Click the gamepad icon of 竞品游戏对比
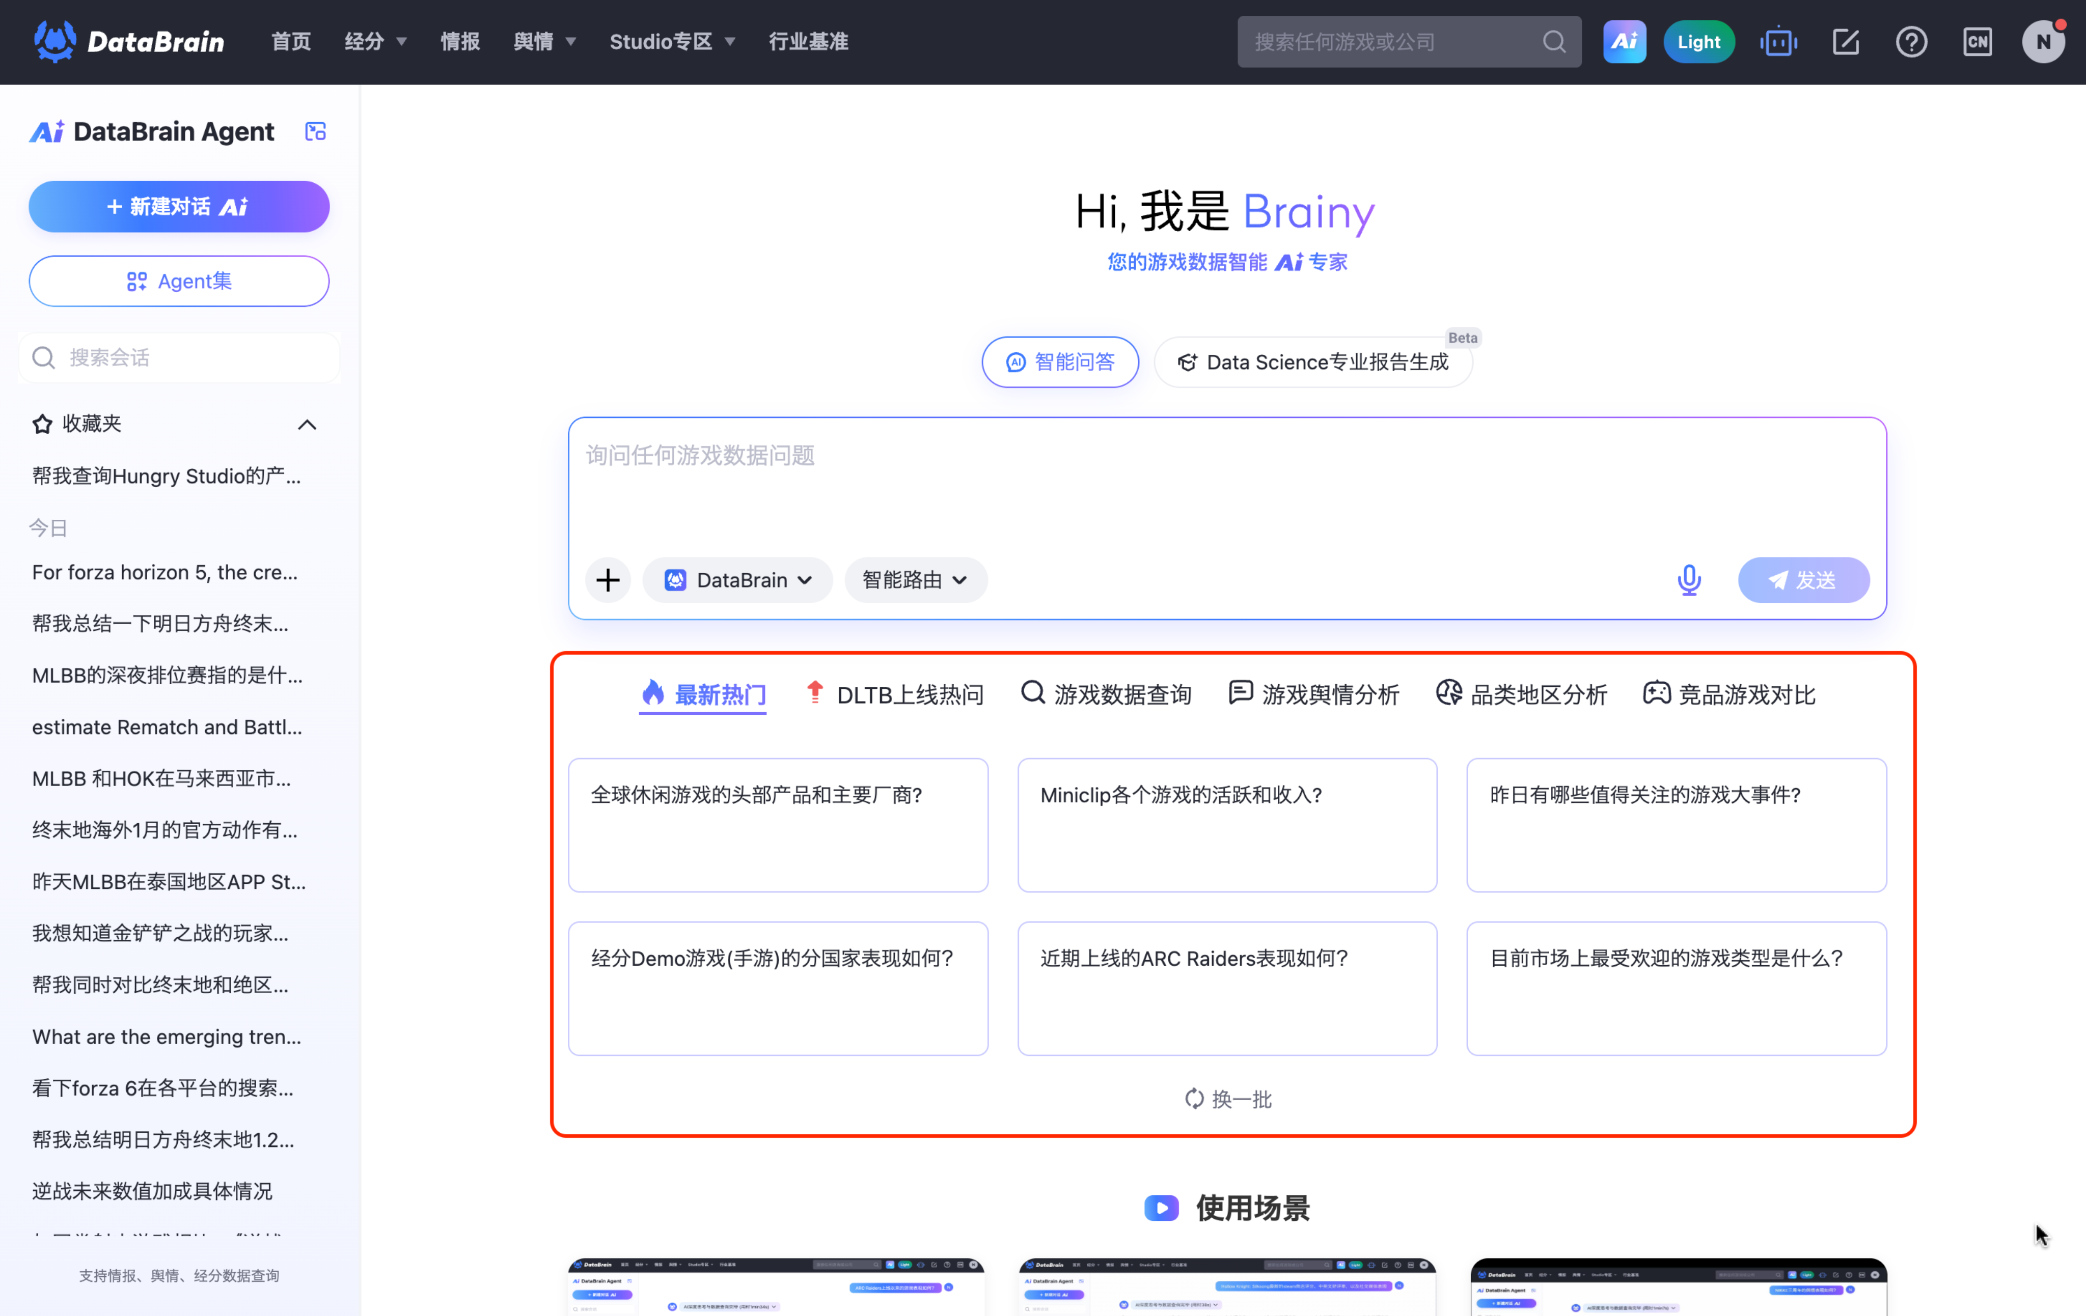 click(1656, 693)
